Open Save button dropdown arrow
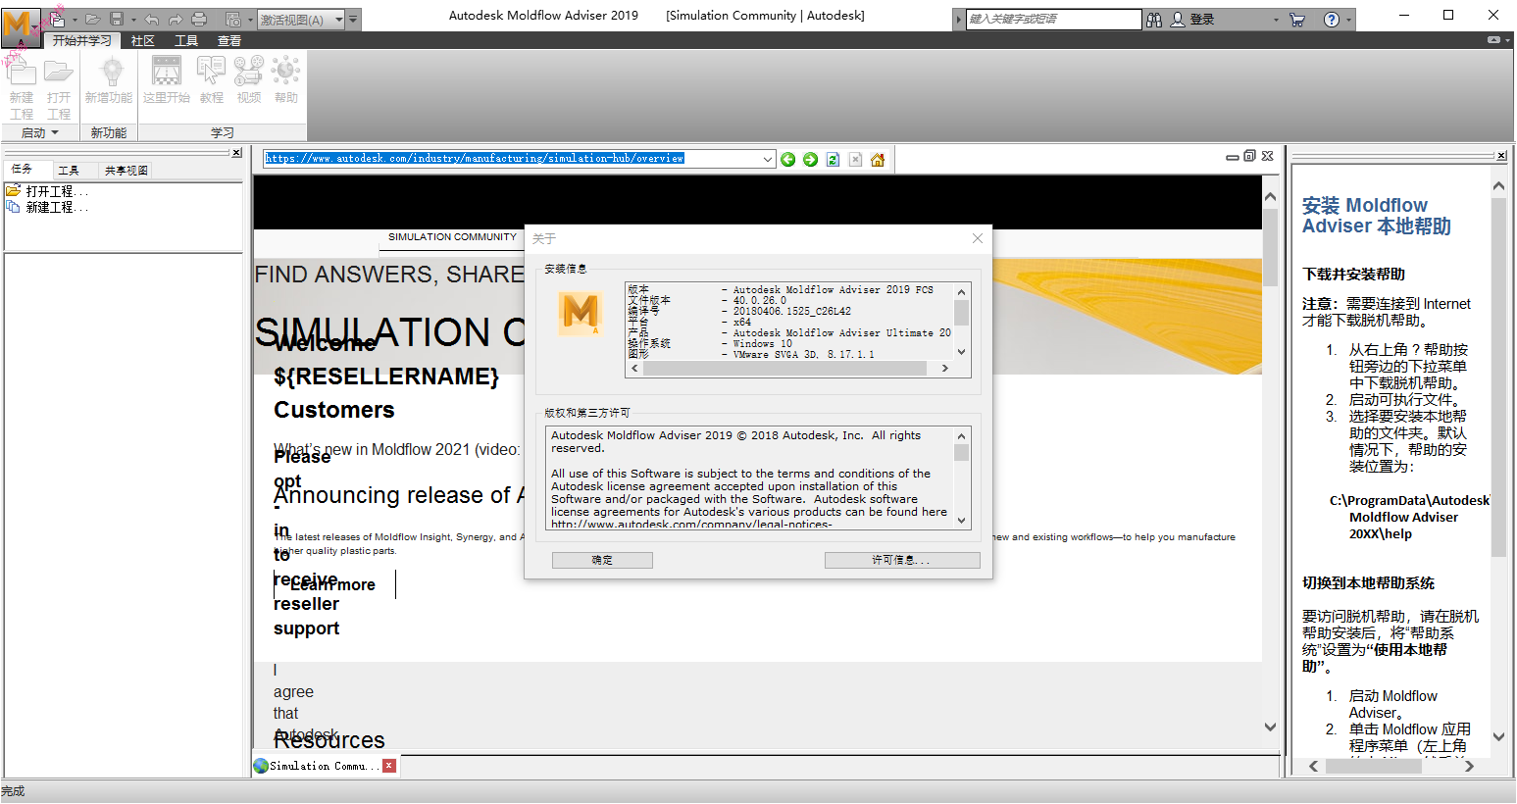The height and width of the screenshot is (804, 1517). [133, 20]
